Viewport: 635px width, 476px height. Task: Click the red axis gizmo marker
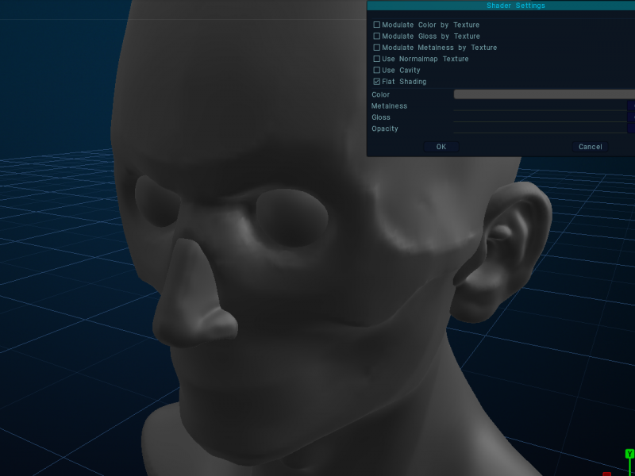(x=607, y=474)
